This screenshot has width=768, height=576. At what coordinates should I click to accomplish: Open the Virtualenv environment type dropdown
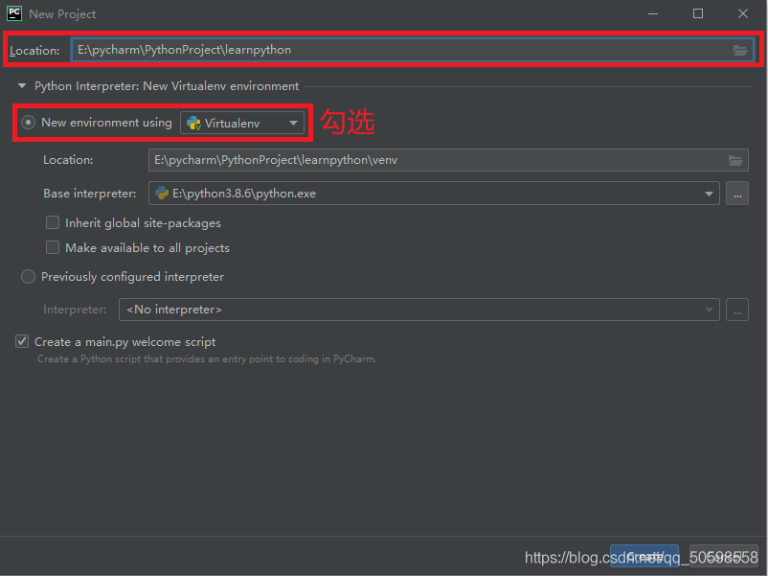click(242, 123)
